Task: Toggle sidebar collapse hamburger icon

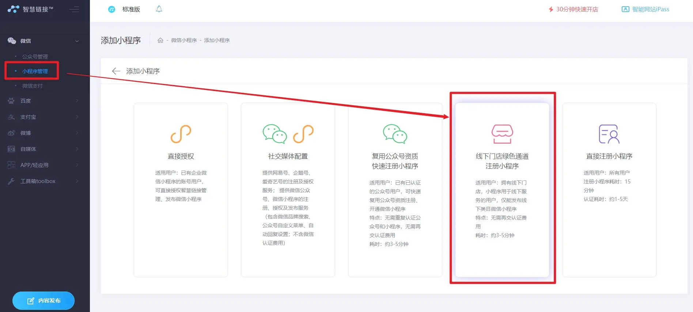Action: coord(74,9)
